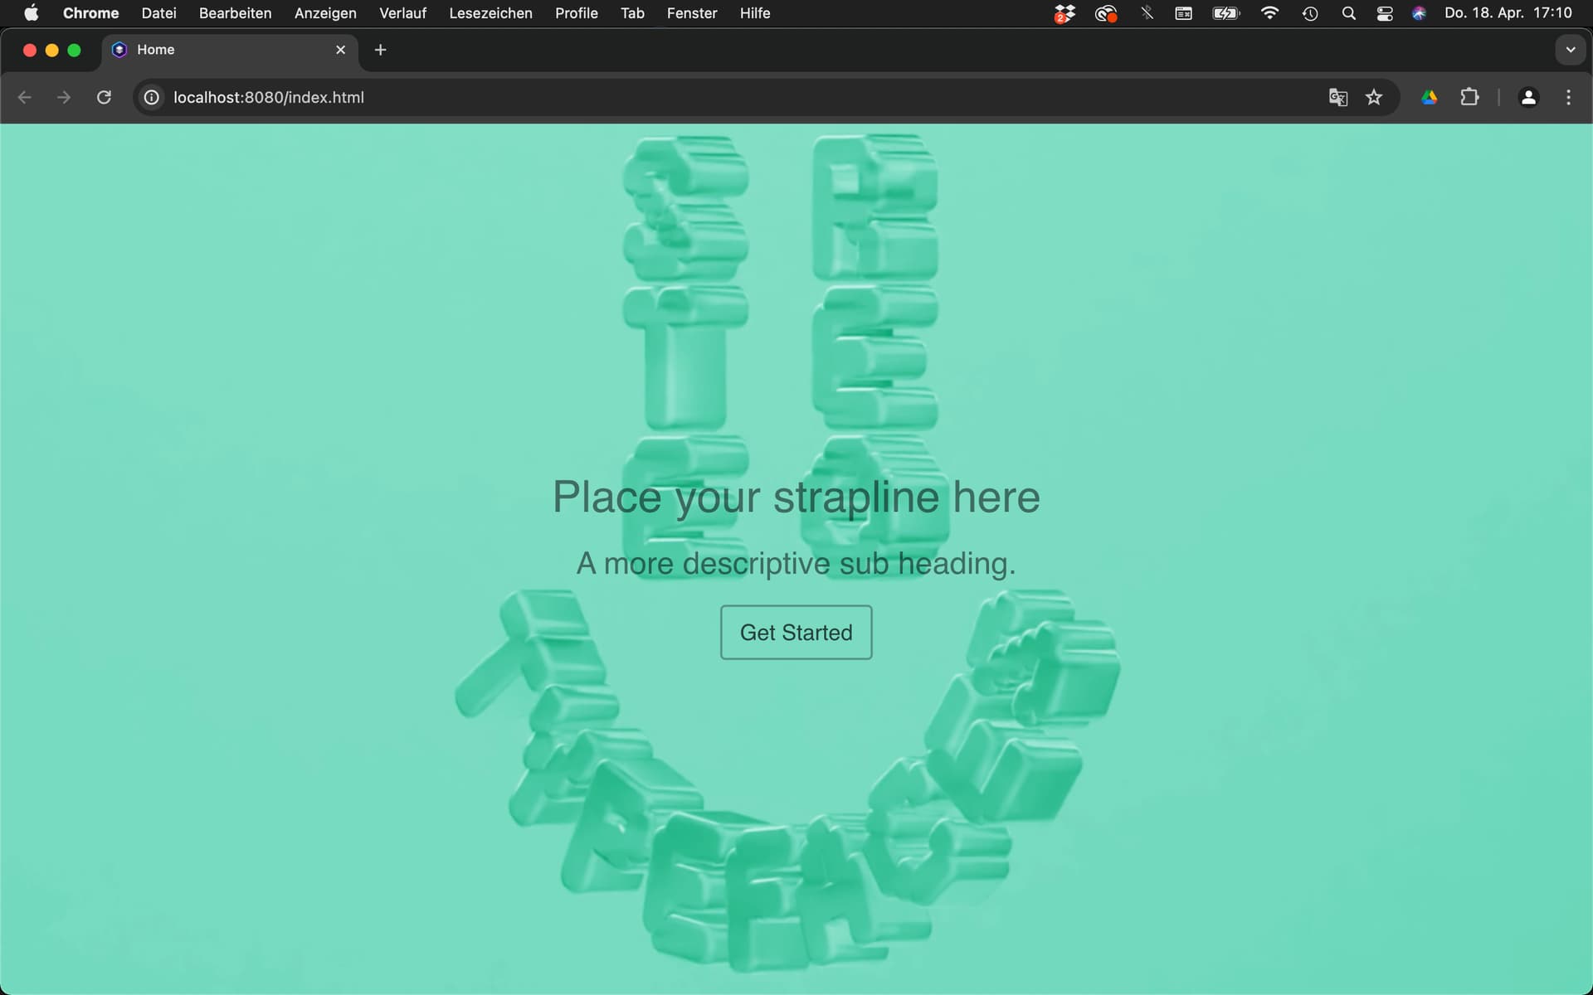Bookmark this page with star icon

pos(1374,97)
